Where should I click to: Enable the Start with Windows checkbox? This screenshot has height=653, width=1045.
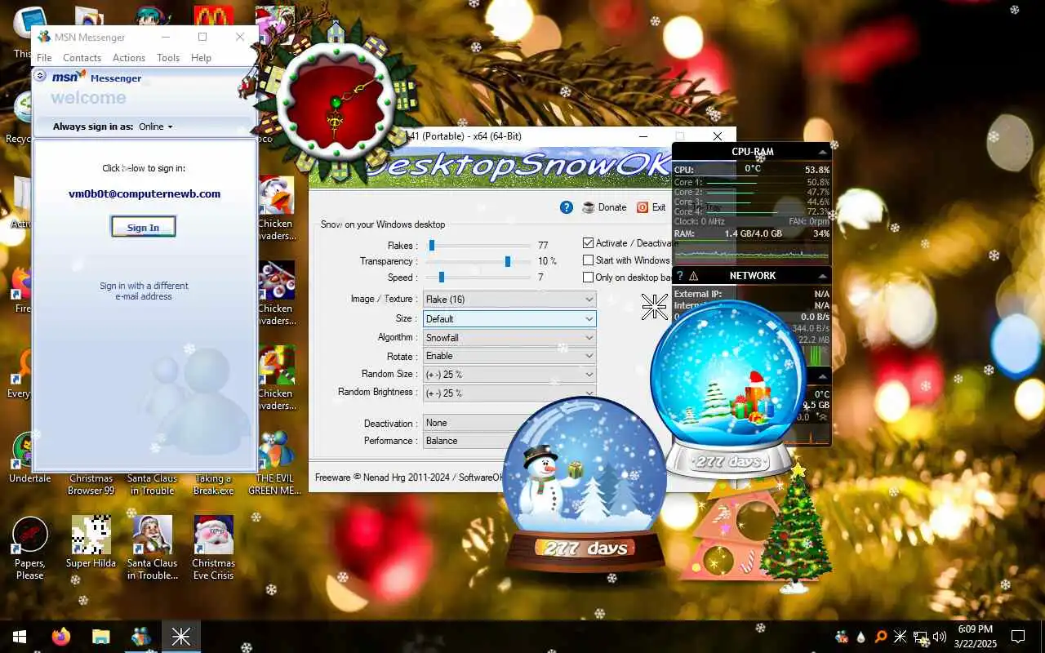[588, 260]
